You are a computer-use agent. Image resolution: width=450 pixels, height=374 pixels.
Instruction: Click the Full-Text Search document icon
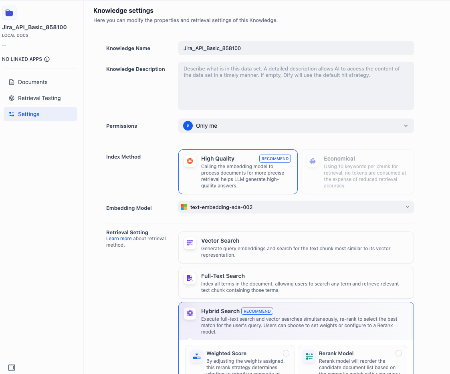(x=190, y=278)
